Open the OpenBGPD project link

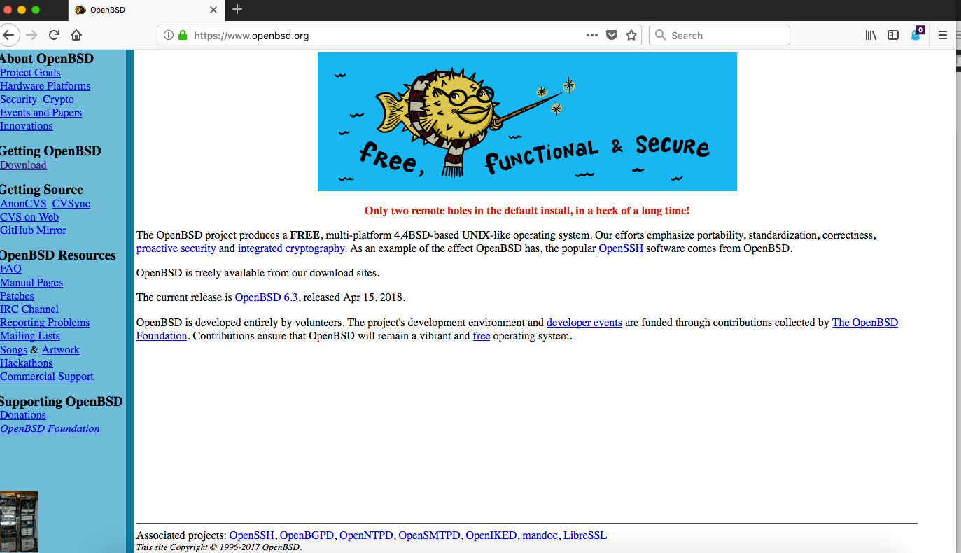point(307,535)
